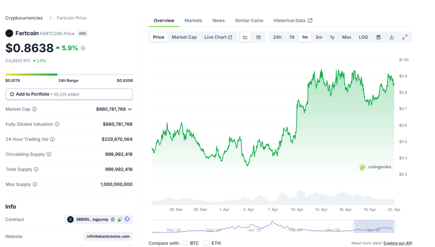Open the Similar Coins tab
This screenshot has width=435, height=247.
click(249, 20)
